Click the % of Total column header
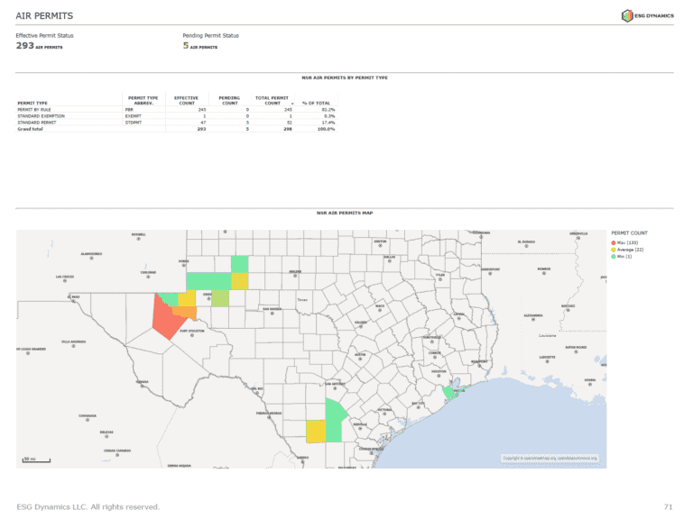 (x=316, y=104)
